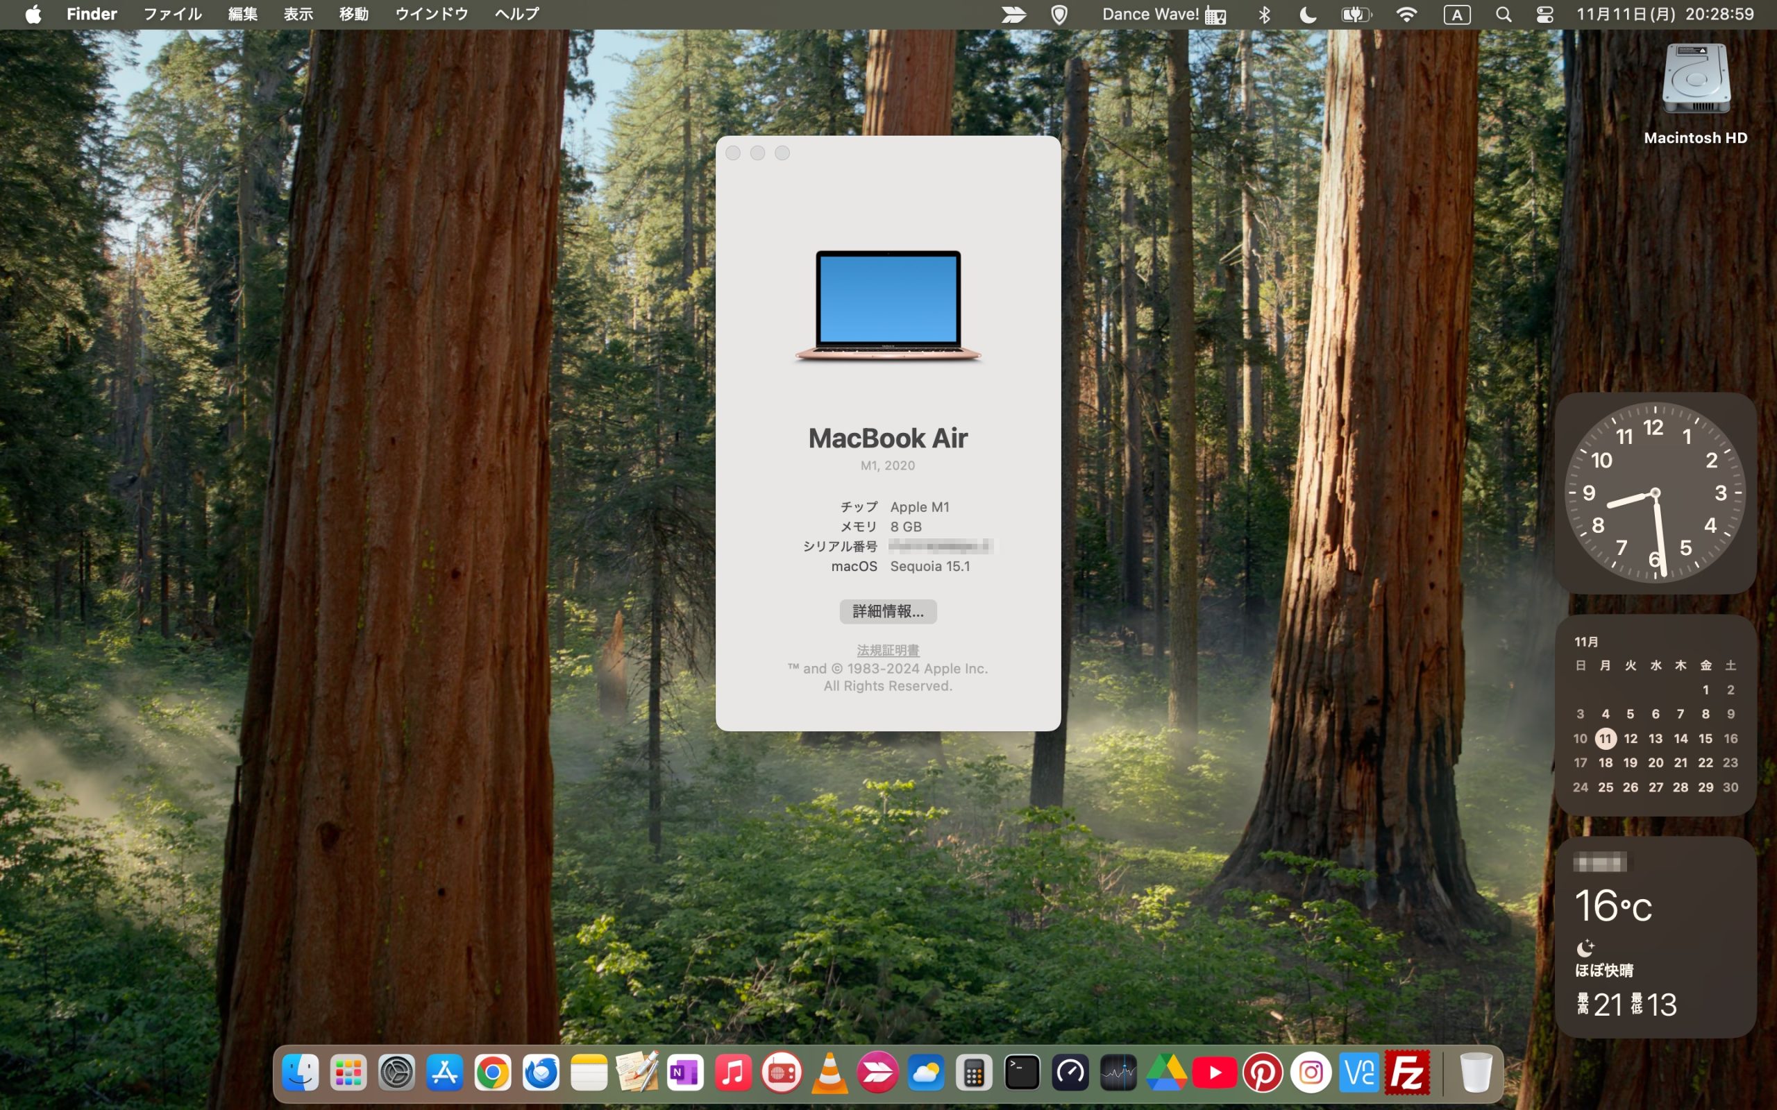Open YouTube icon in the Dock
Viewport: 1777px width, 1110px height.
pyautogui.click(x=1215, y=1073)
